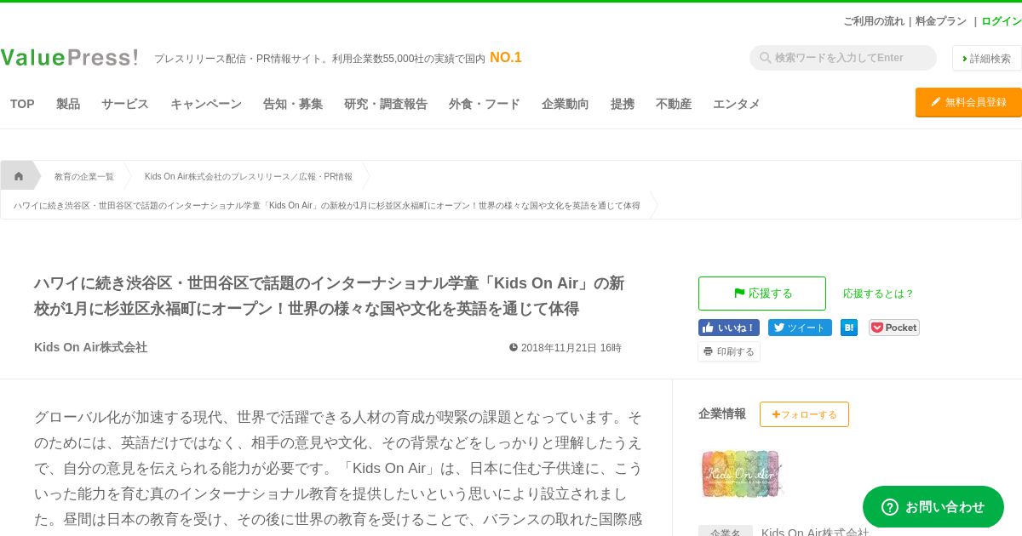Click the article title breadcrumb entry

(x=327, y=205)
